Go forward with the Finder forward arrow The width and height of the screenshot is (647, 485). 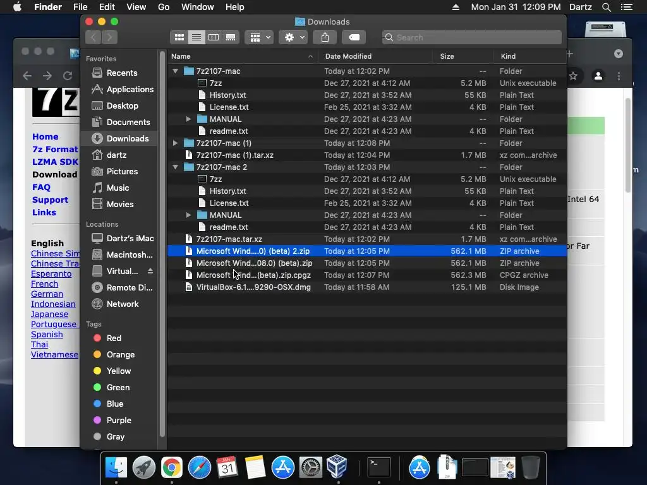tap(109, 37)
